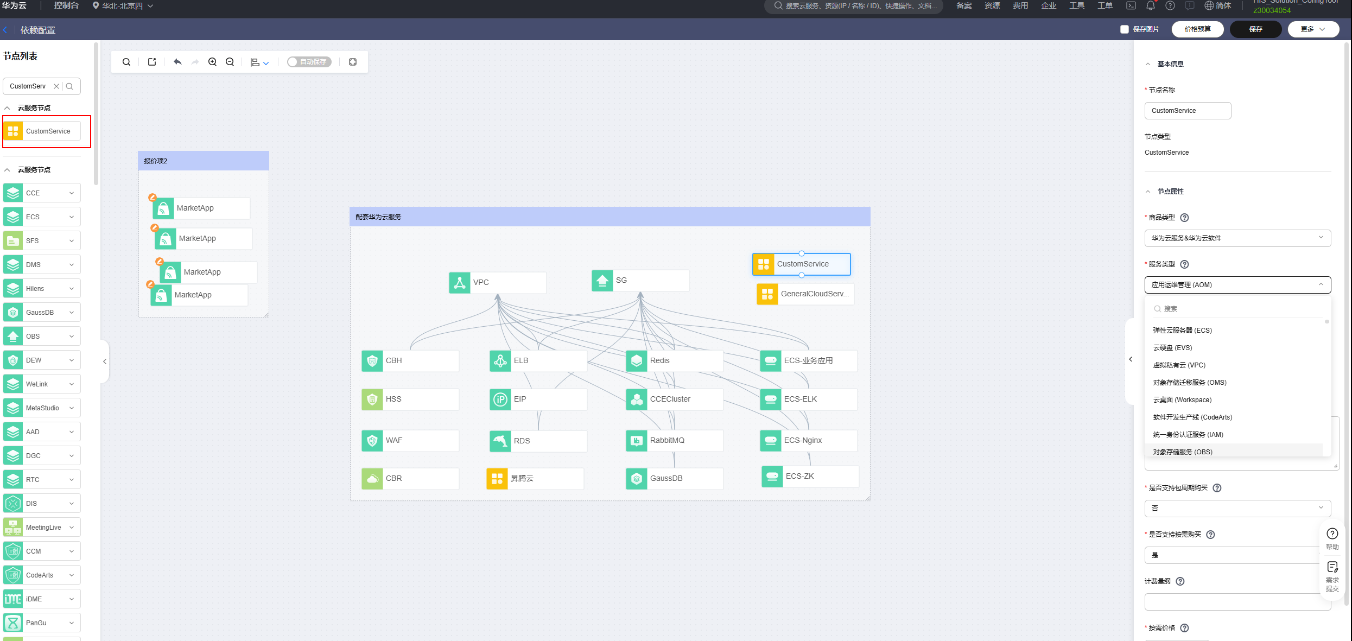Click the SFS node icon
Screen dimensions: 1352x641
[x=13, y=241]
